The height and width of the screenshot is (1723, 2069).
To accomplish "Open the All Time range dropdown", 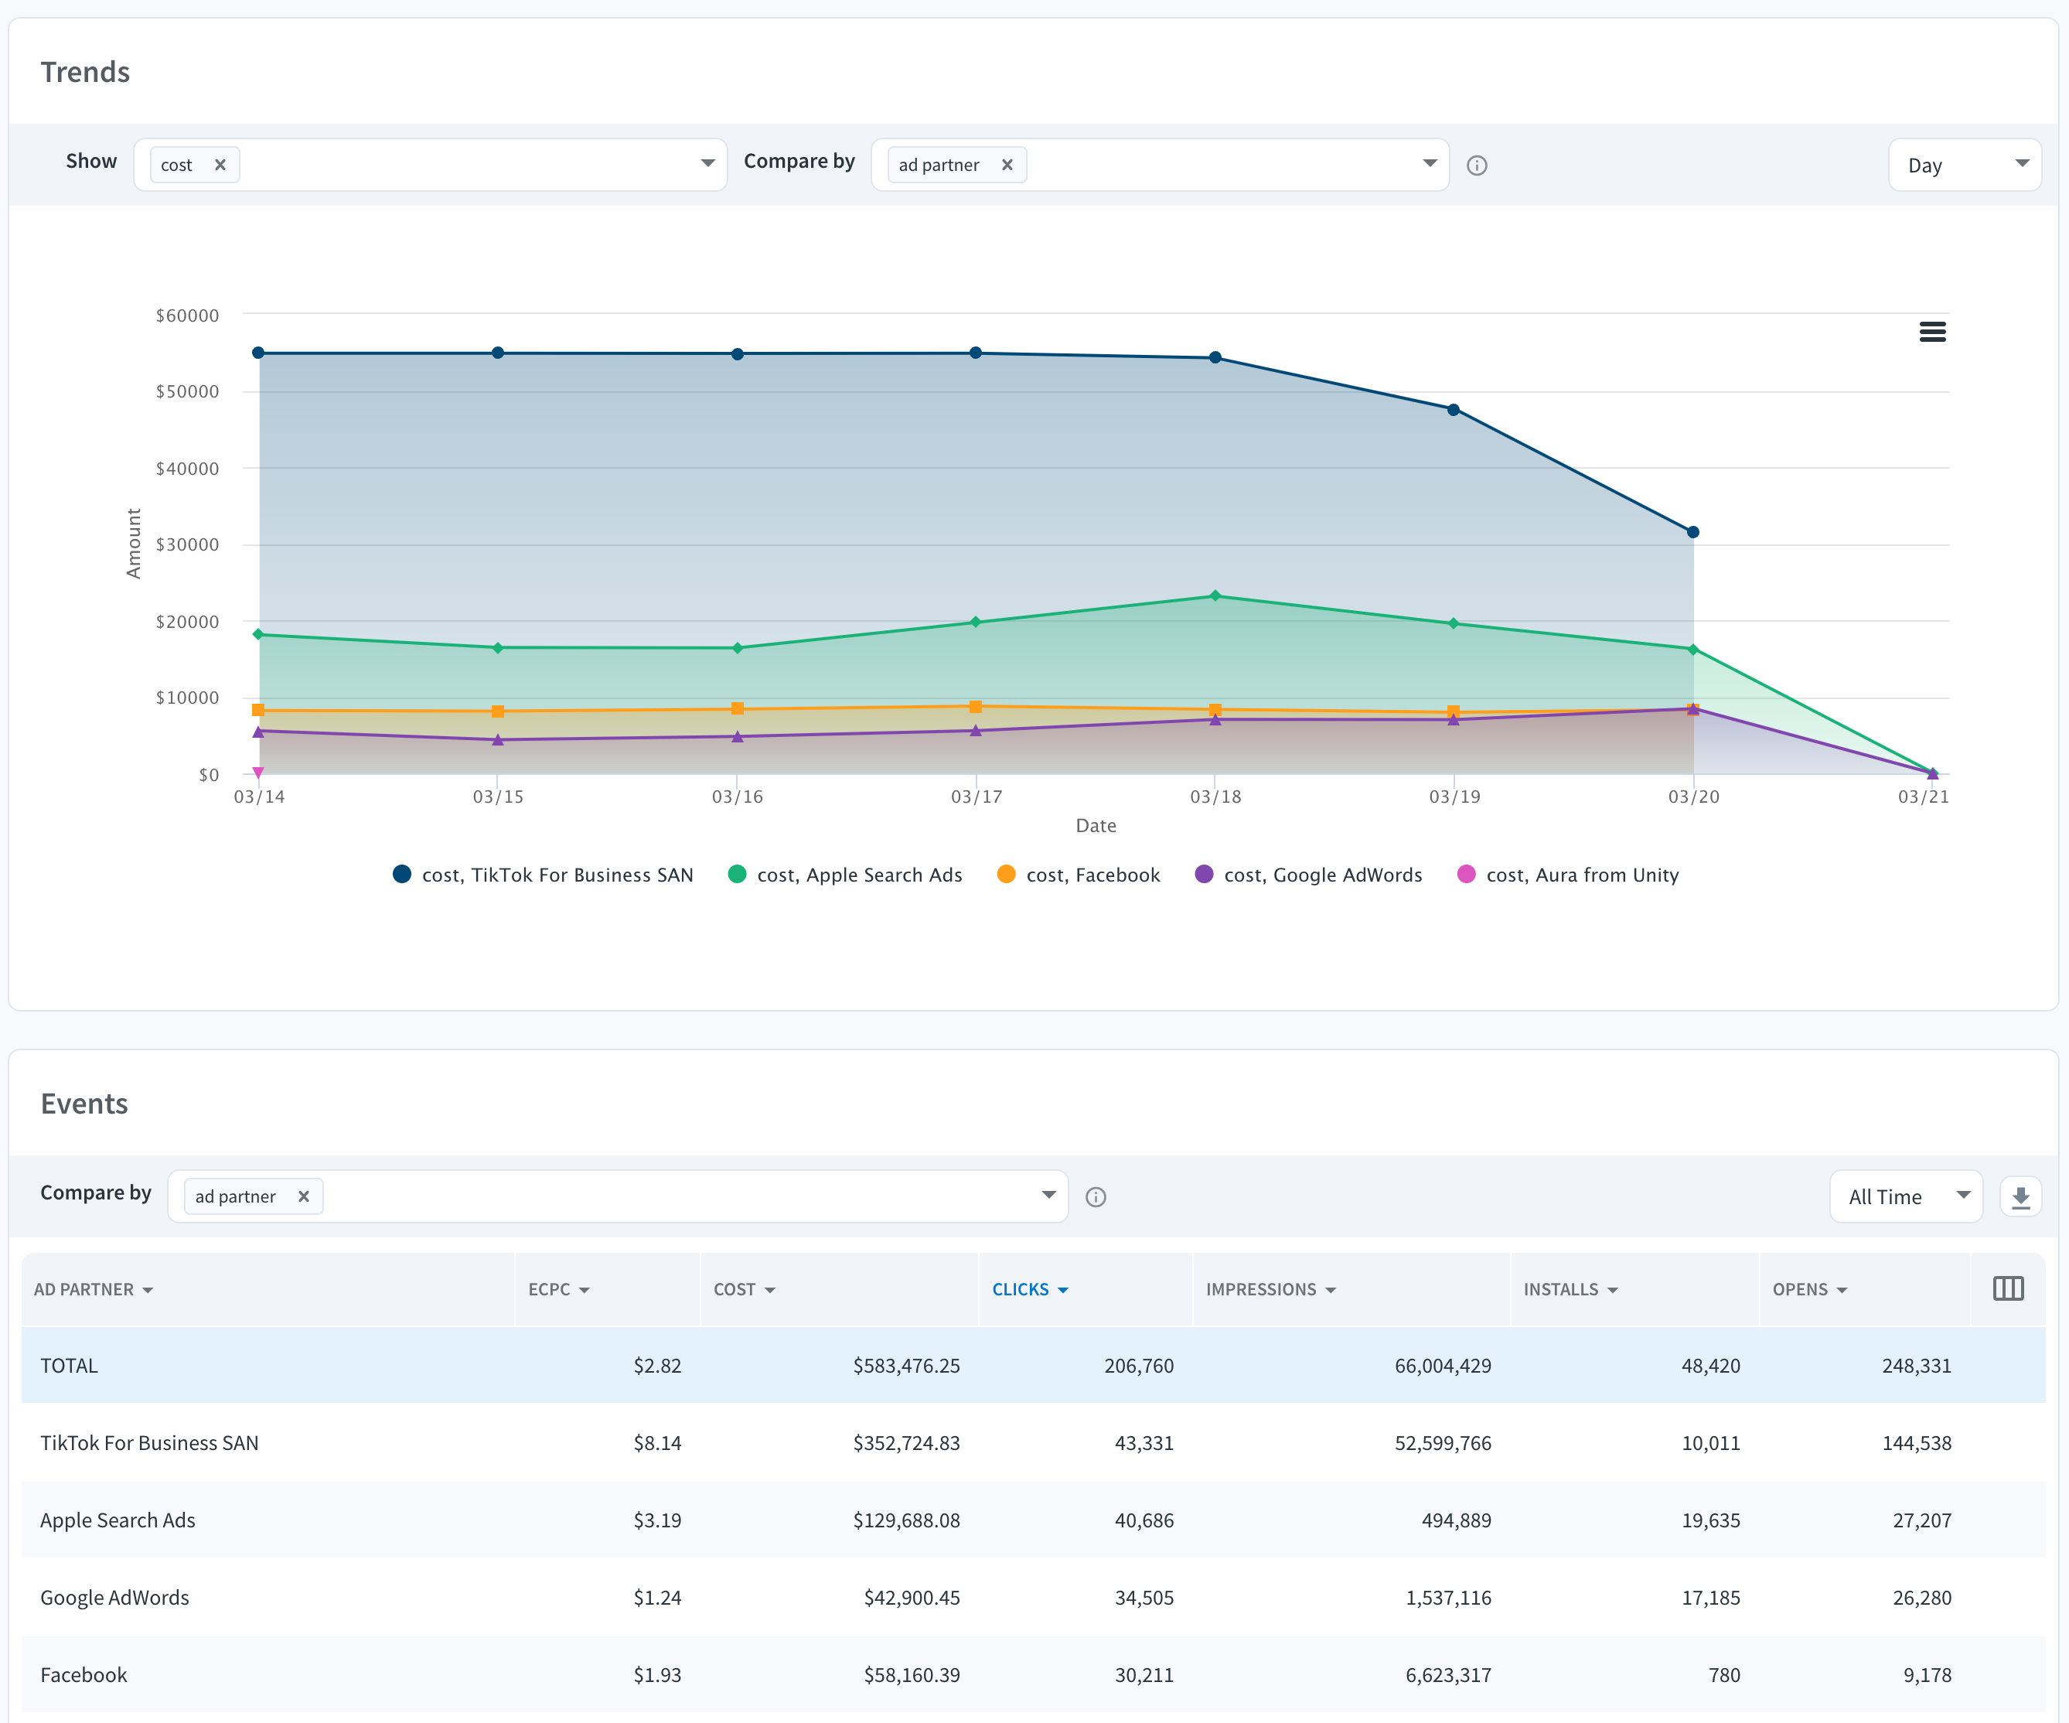I will pyautogui.click(x=1905, y=1196).
